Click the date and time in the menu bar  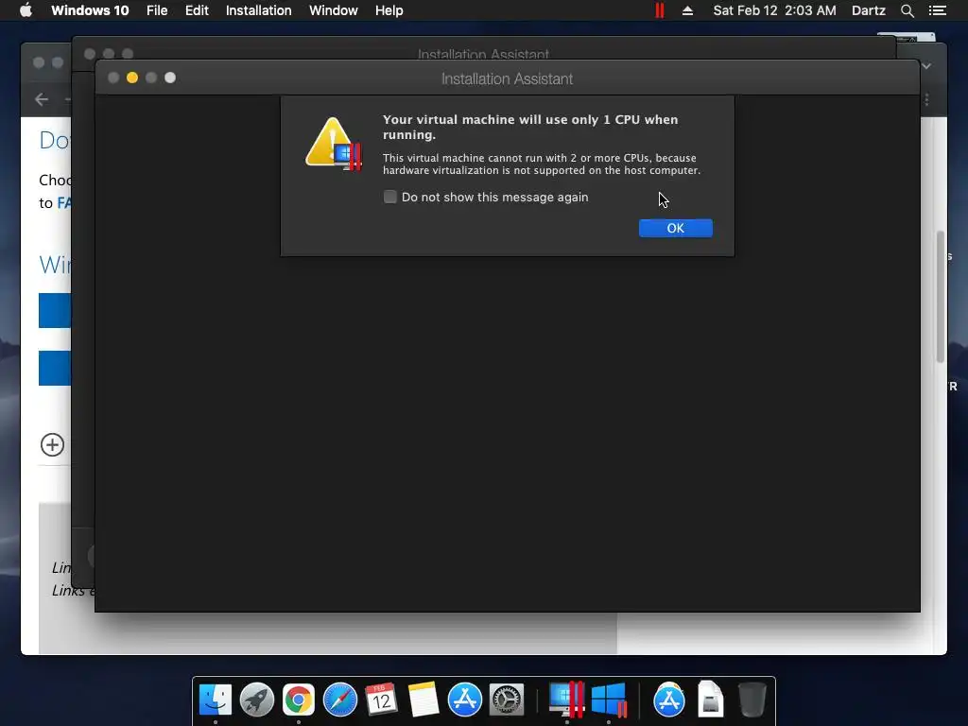(x=775, y=10)
